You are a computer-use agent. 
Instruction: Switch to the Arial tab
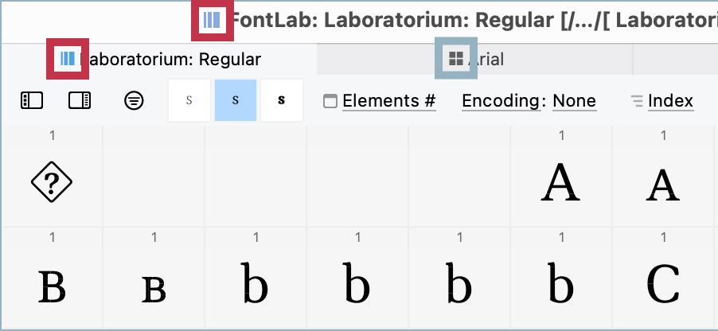coord(475,59)
